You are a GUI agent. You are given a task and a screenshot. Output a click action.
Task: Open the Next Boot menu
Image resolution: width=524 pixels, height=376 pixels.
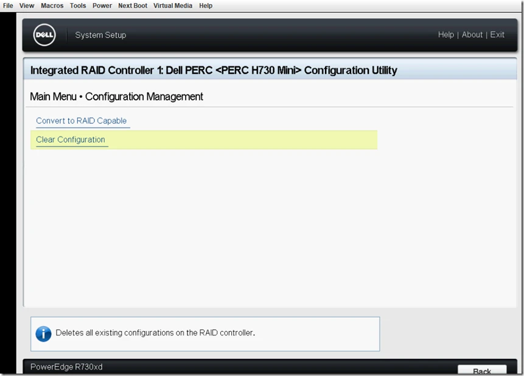point(133,5)
